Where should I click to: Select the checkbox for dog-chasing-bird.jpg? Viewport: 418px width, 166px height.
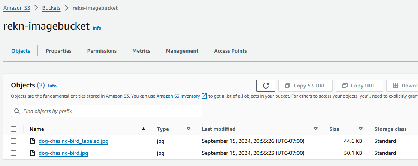pyautogui.click(x=14, y=153)
